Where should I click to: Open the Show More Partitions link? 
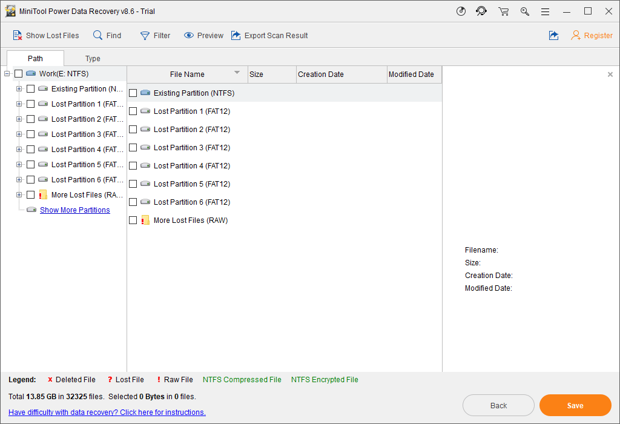[74, 210]
